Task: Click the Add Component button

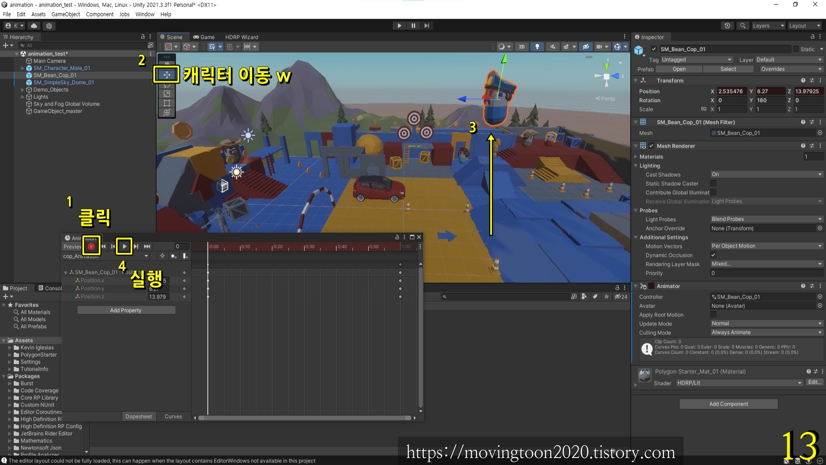Action: (x=728, y=404)
